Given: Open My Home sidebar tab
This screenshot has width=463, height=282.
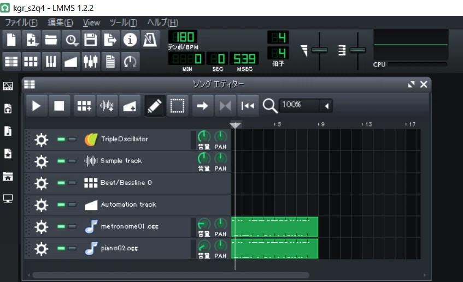Looking at the screenshot, I should coord(8,176).
